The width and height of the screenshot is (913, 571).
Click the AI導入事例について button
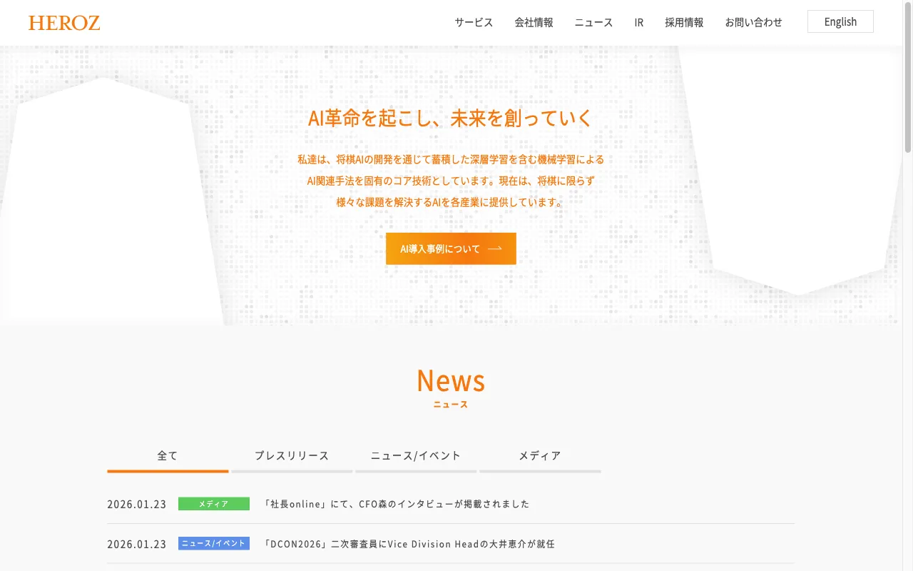pos(451,248)
